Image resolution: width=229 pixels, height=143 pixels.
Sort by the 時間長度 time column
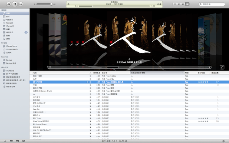tap(96, 73)
